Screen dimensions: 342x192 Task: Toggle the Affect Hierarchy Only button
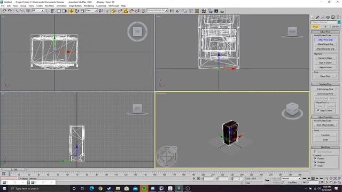tap(325, 49)
